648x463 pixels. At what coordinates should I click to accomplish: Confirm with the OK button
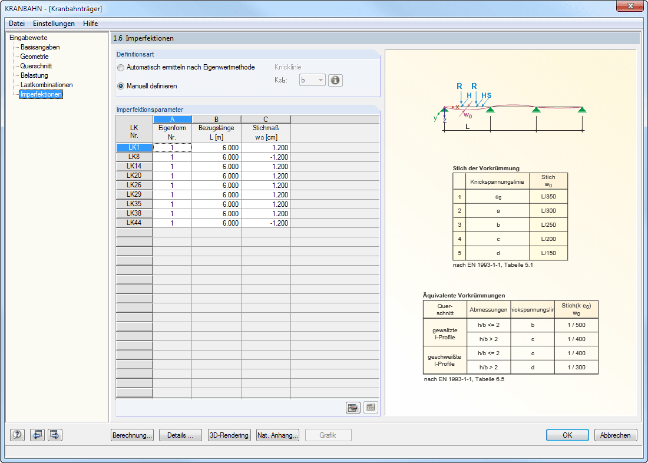pyautogui.click(x=567, y=435)
